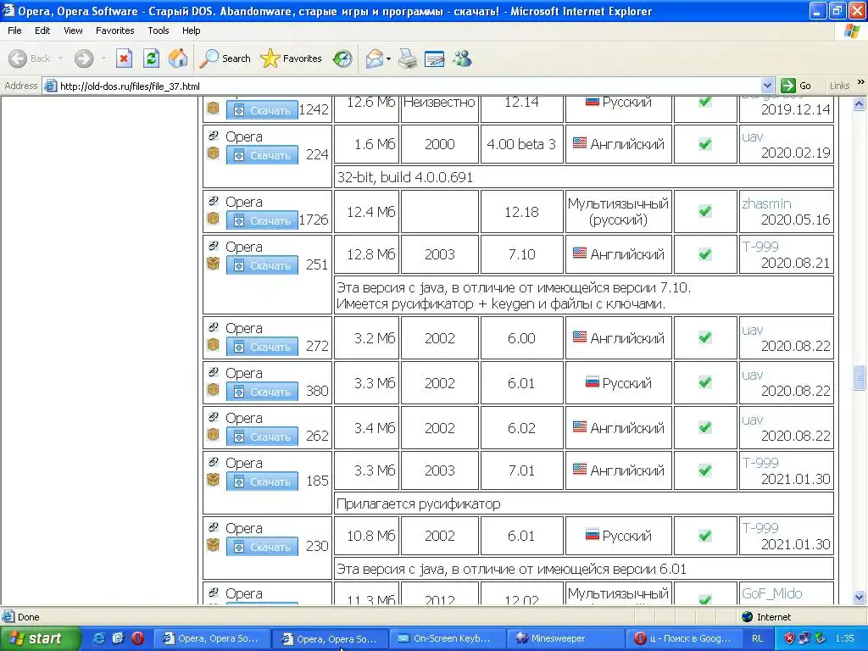Launch Internet Explorer from quick launch

(98, 638)
